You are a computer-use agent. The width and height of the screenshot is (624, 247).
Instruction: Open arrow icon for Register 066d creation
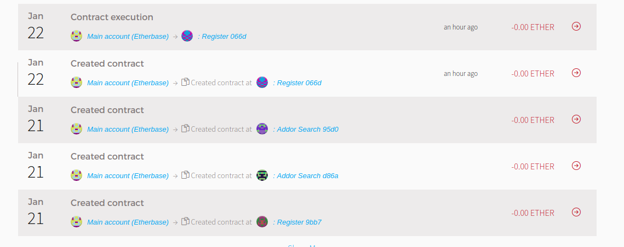tap(576, 73)
